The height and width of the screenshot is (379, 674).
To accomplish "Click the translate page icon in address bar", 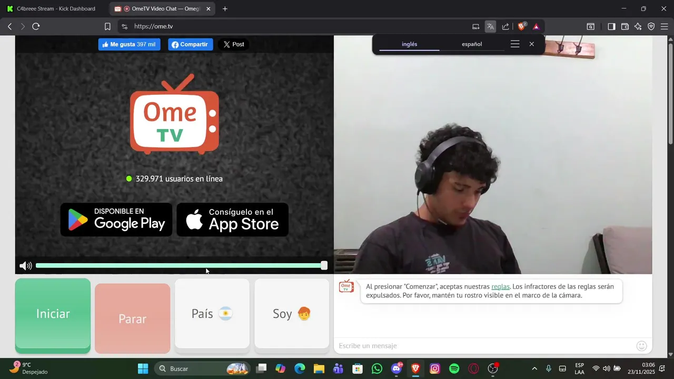I will pos(490,26).
